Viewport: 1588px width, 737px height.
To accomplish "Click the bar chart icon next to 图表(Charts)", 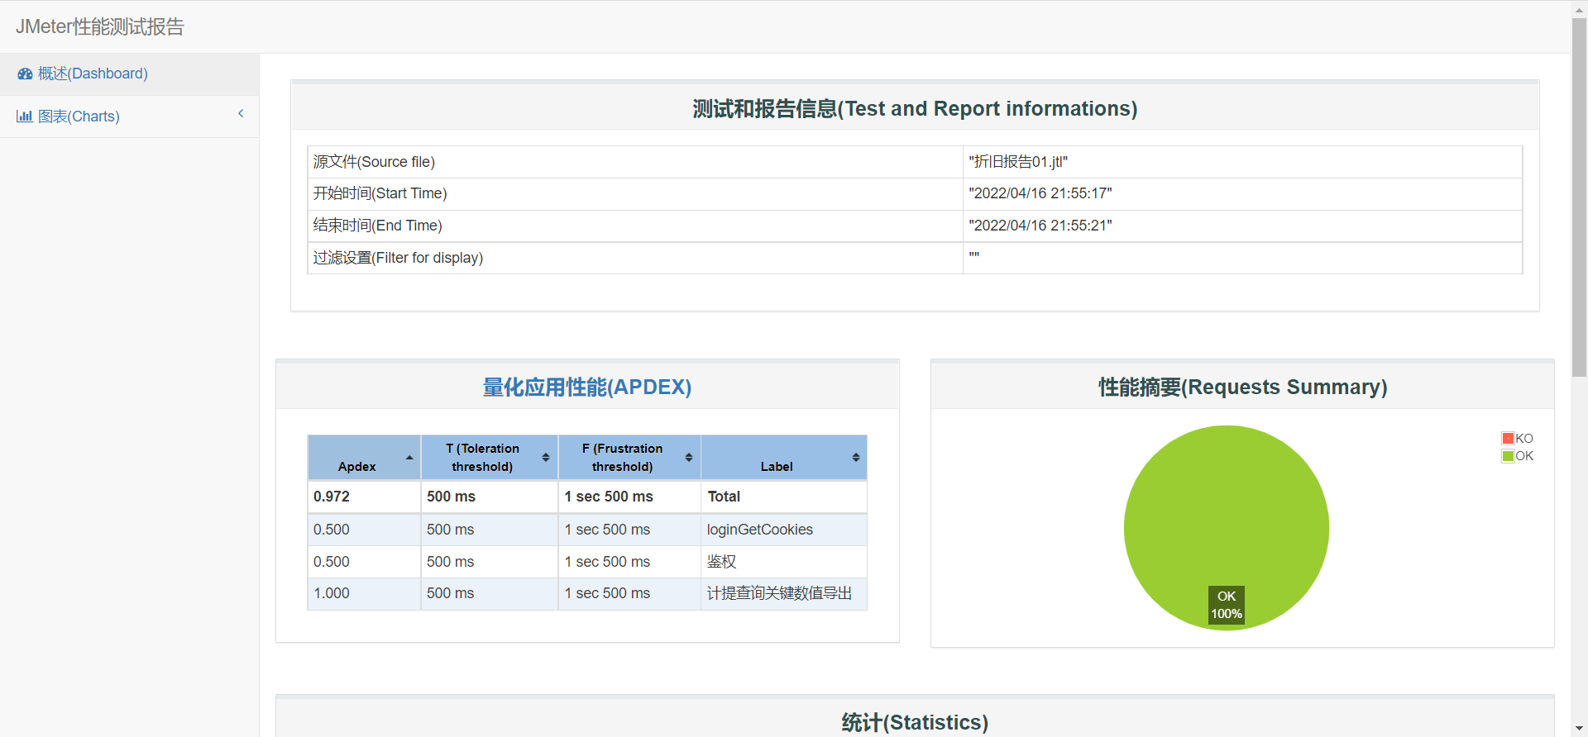I will pyautogui.click(x=24, y=116).
